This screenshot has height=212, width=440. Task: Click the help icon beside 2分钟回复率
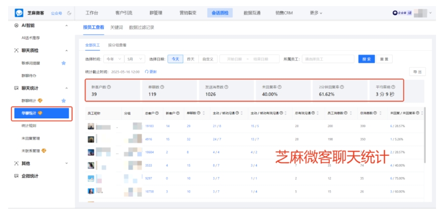point(342,87)
